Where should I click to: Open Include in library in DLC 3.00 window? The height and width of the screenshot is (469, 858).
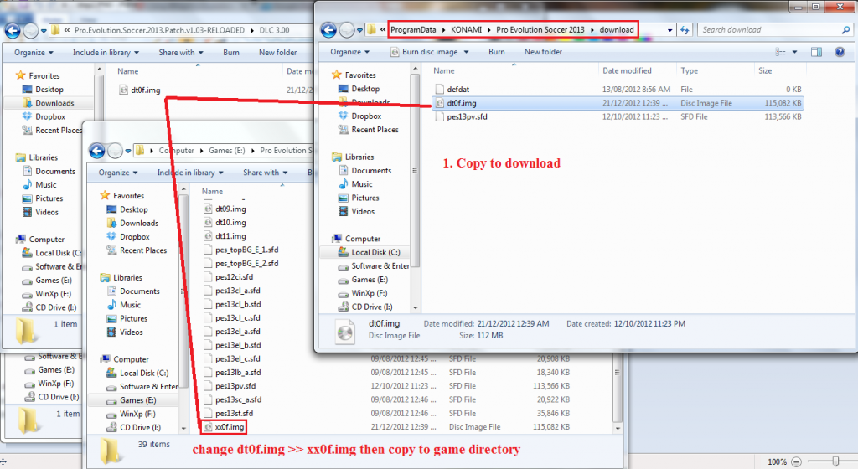coord(106,53)
